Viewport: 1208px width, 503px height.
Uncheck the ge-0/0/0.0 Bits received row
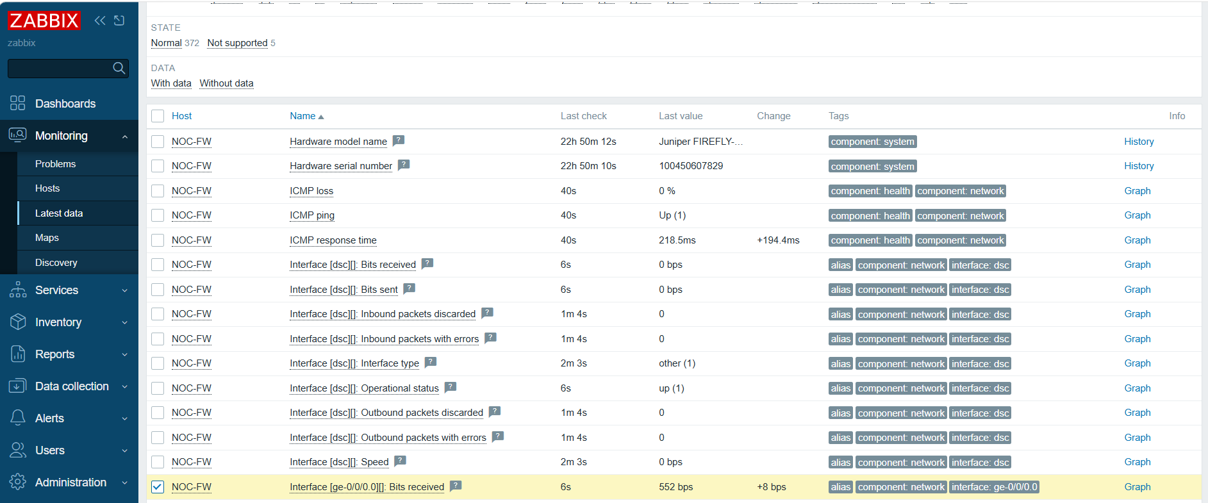tap(158, 487)
